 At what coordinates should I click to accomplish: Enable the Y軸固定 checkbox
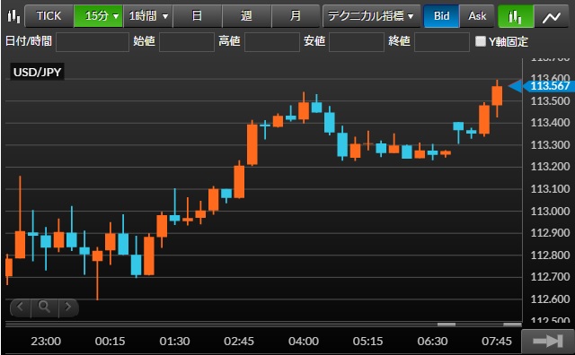coord(480,41)
